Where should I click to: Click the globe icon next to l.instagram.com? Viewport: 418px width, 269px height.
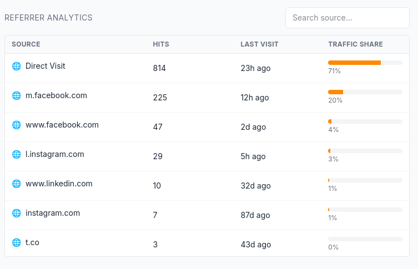click(x=16, y=154)
